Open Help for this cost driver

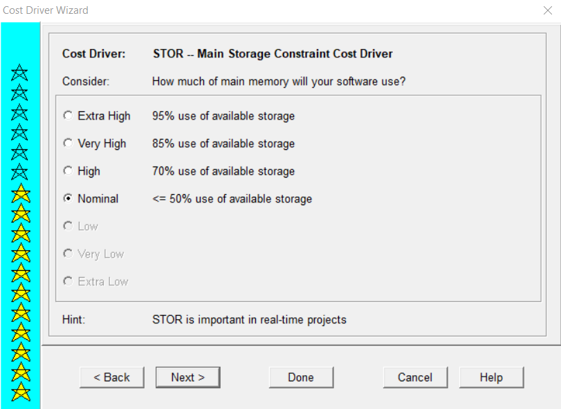point(492,377)
